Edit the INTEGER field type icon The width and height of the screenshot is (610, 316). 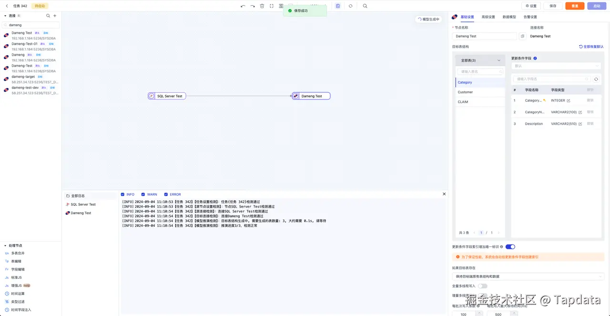coord(569,101)
